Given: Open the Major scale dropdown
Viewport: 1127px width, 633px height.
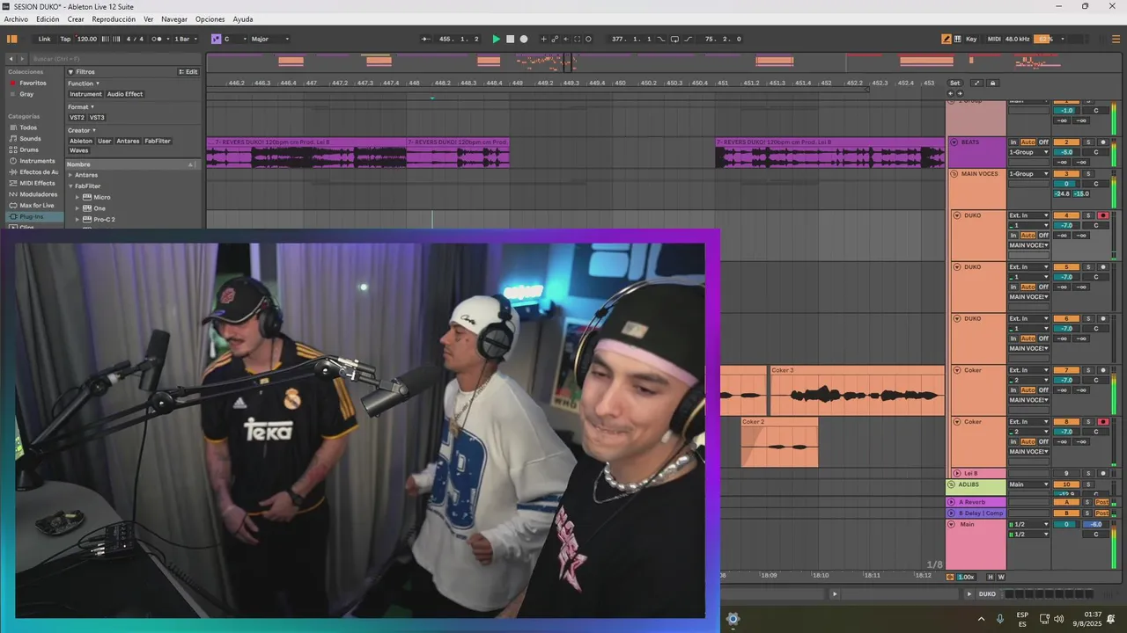Looking at the screenshot, I should (x=269, y=39).
